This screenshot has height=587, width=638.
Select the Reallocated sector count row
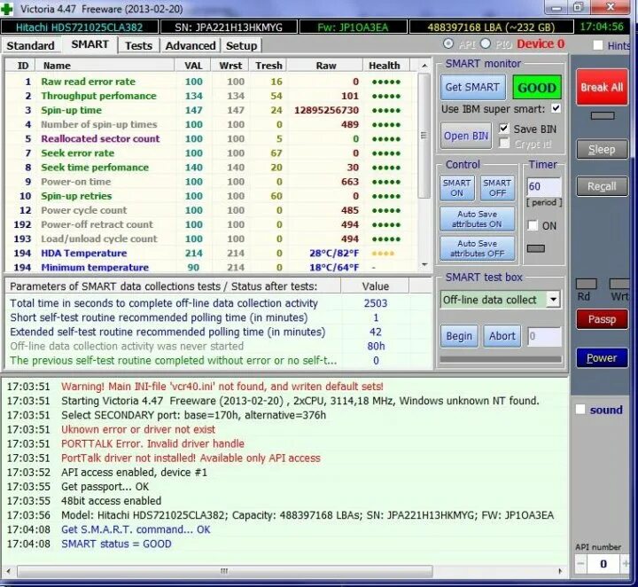pos(211,139)
